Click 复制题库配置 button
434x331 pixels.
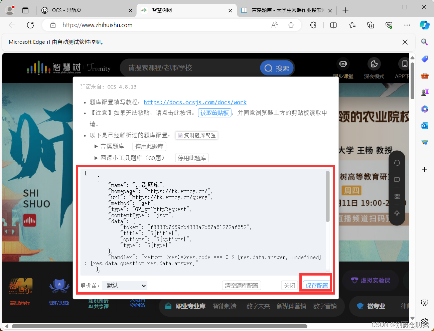(196, 135)
